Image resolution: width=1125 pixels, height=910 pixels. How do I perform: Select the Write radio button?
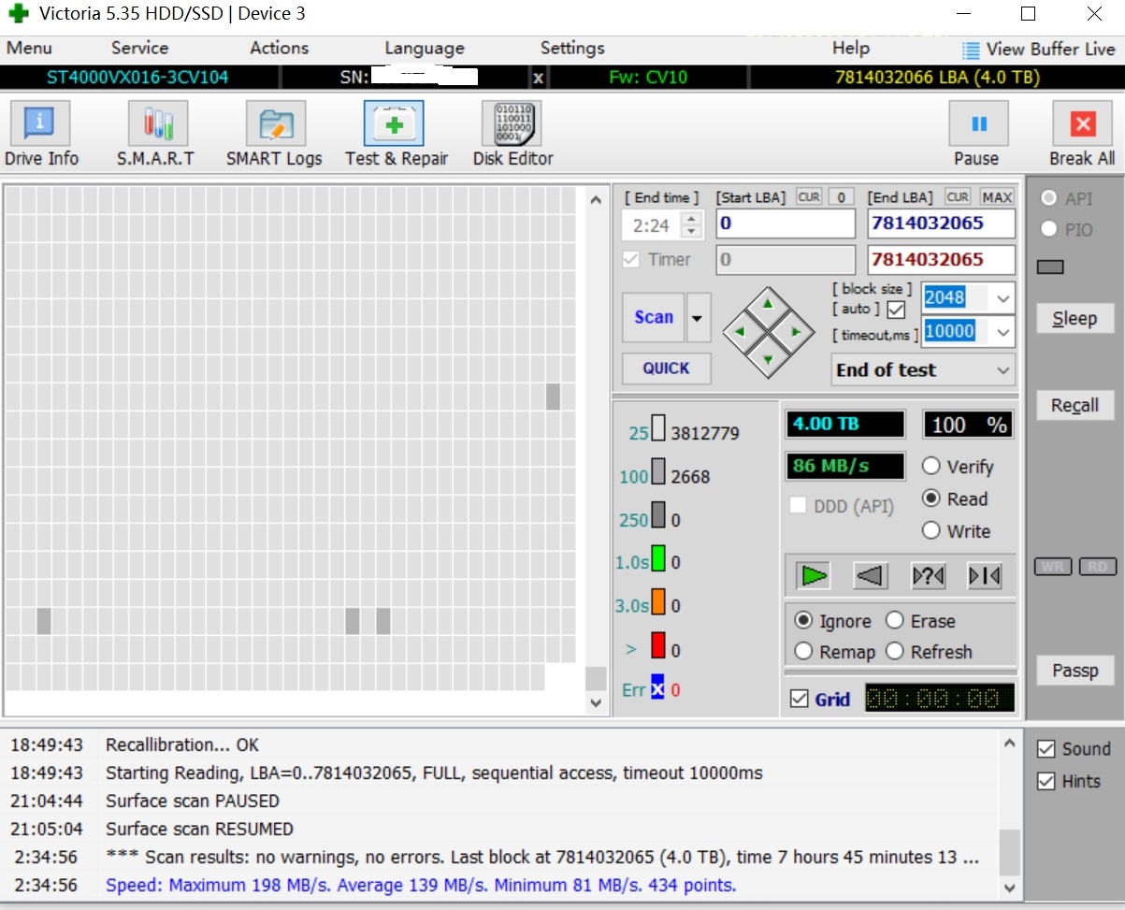(931, 530)
